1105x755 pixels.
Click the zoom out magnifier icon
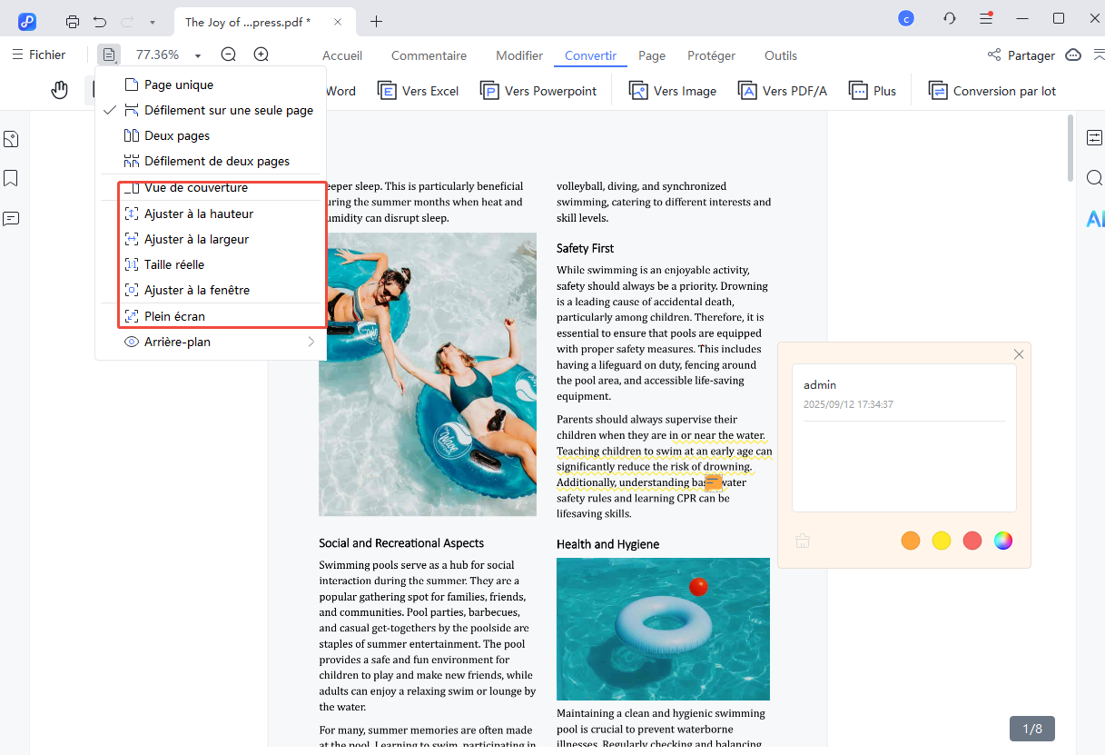[229, 55]
